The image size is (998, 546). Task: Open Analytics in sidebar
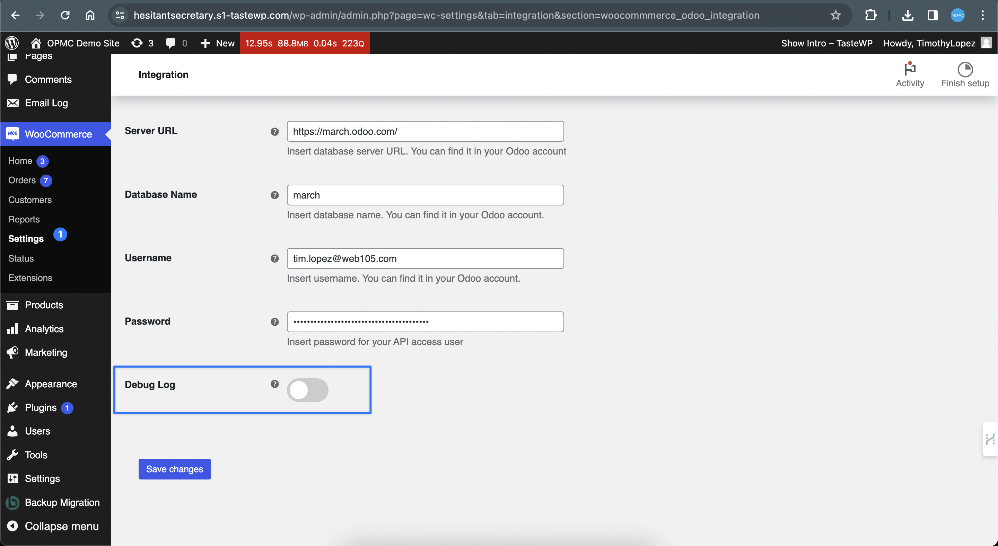[55, 329]
